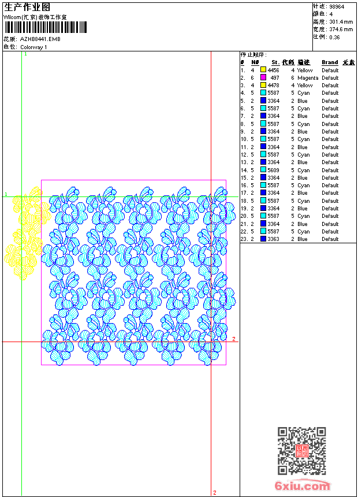Click the 生产作业图 title
The height and width of the screenshot is (497, 358).
point(27,7)
